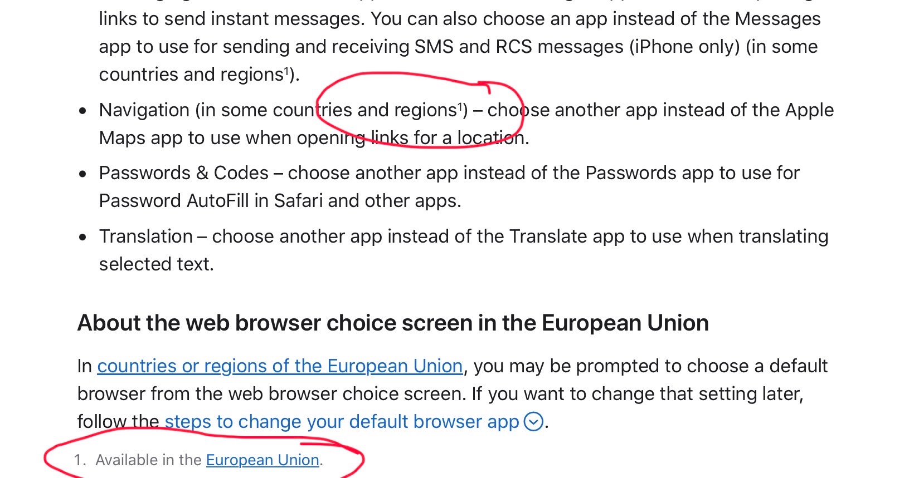Click the bullet dot beside Translation
The height and width of the screenshot is (478, 914).
pyautogui.click(x=83, y=238)
